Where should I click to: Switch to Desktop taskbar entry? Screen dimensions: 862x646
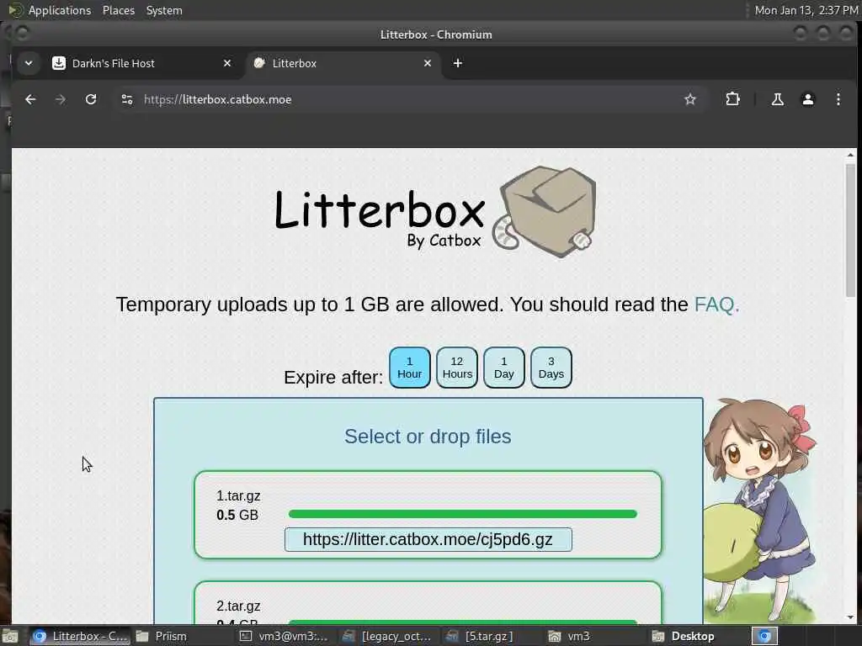coord(684,636)
